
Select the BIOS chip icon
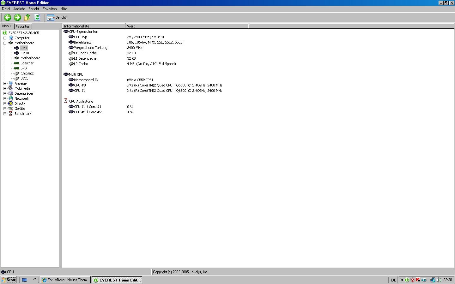(x=17, y=78)
